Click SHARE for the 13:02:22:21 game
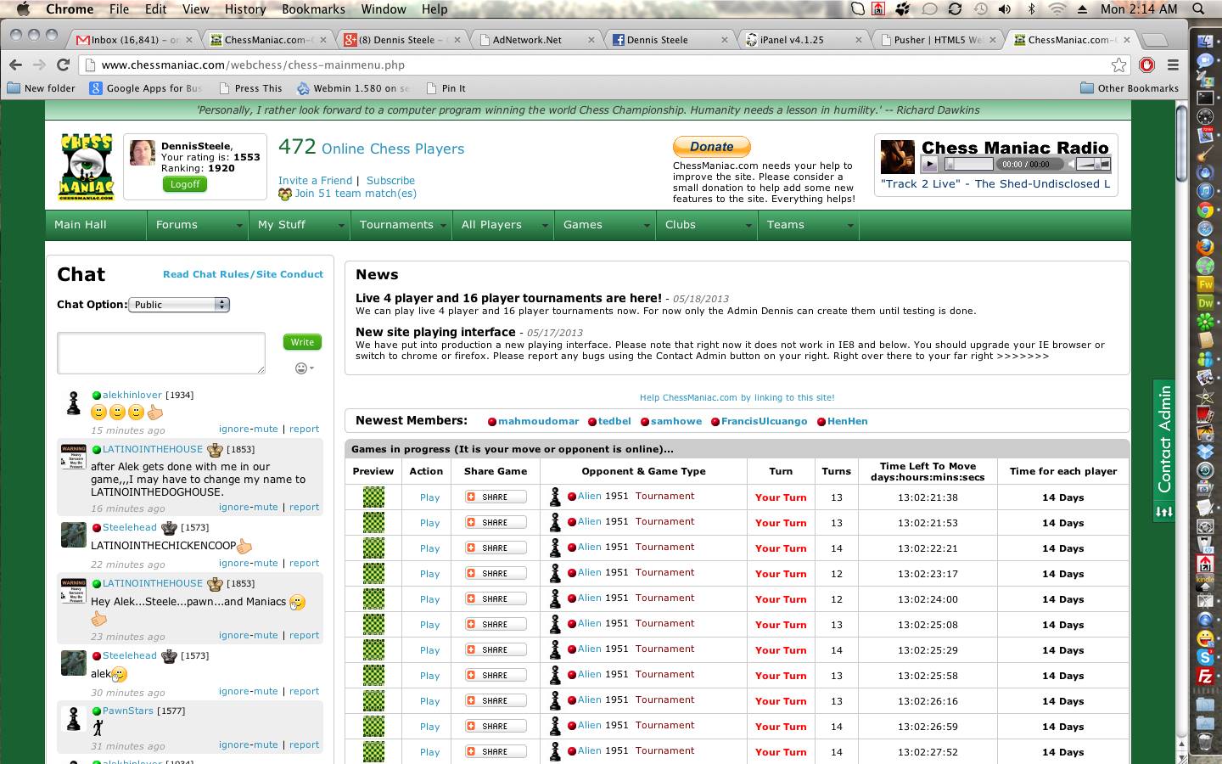Screen dimensions: 1222x764 coord(496,548)
